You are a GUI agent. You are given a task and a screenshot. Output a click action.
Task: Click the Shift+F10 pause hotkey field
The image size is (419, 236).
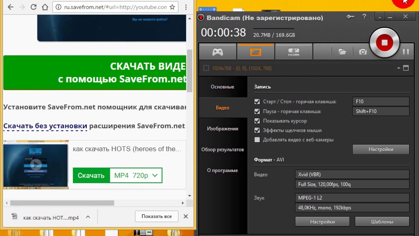pyautogui.click(x=381, y=111)
